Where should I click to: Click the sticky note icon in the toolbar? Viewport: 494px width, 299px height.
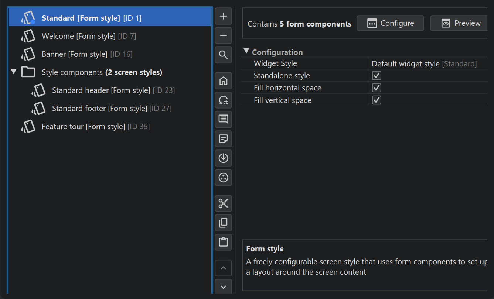pyautogui.click(x=223, y=139)
